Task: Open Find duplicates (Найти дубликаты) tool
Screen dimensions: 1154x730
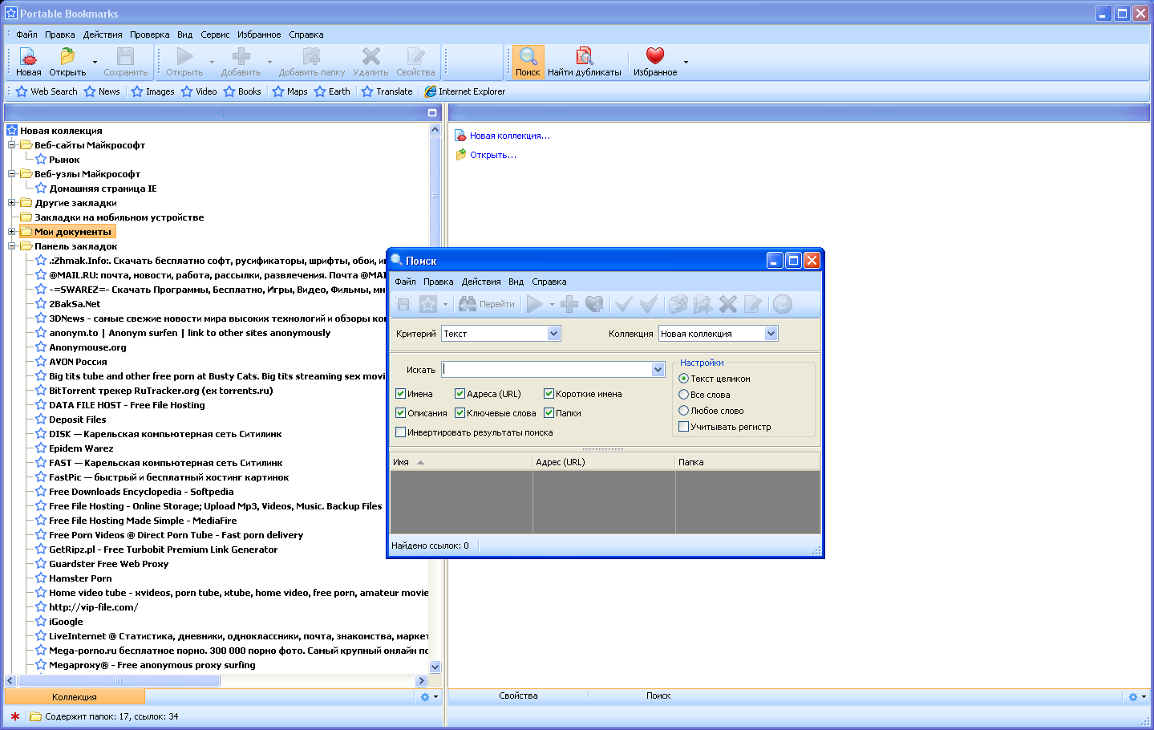Action: click(584, 57)
